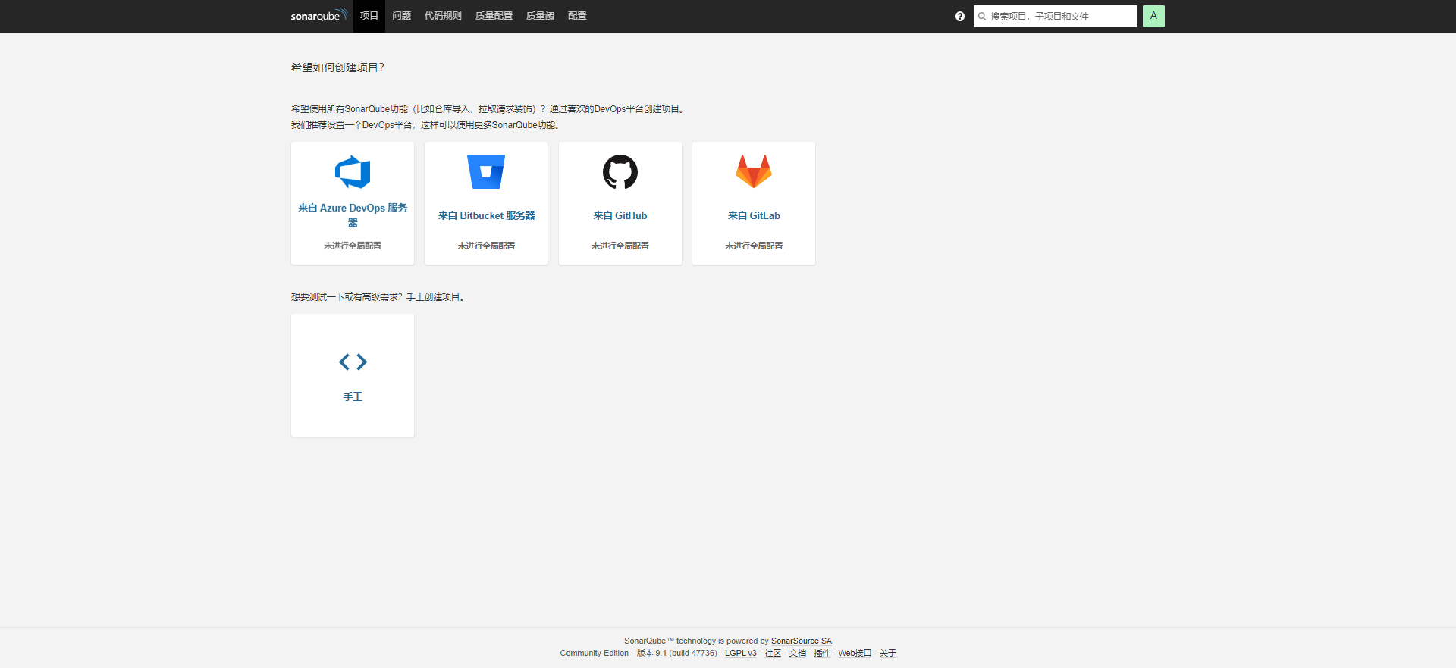Click the GitHub octocat icon
Screen dimensions: 1456x668
[x=620, y=172]
